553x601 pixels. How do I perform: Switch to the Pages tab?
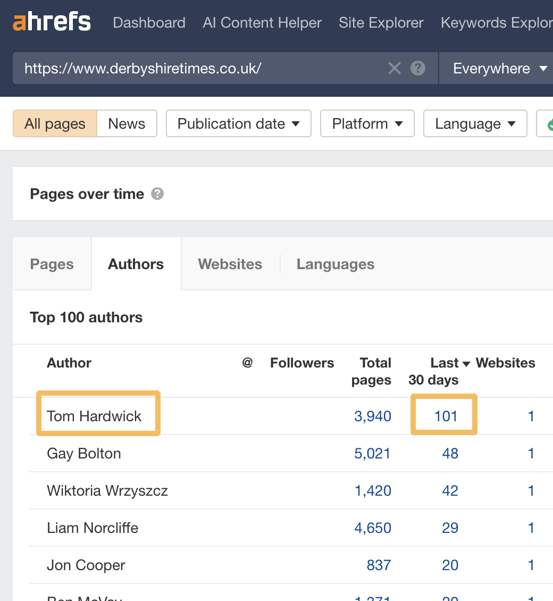point(52,264)
